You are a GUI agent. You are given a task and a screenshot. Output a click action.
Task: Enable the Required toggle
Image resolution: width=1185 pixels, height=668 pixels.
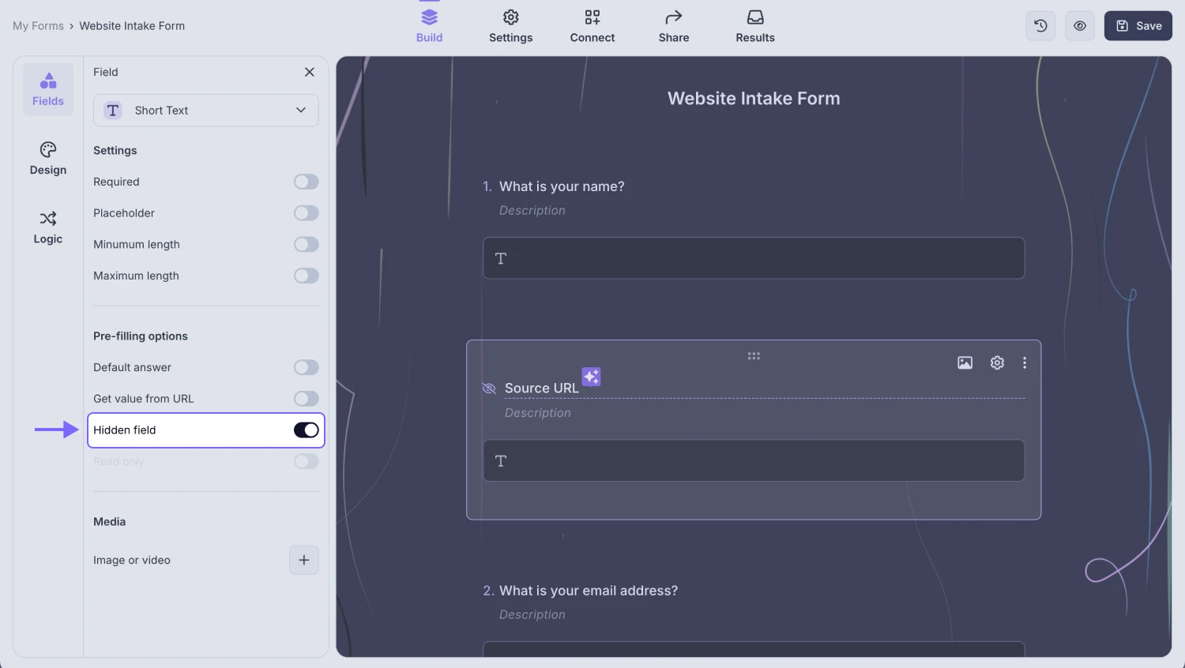coord(306,182)
